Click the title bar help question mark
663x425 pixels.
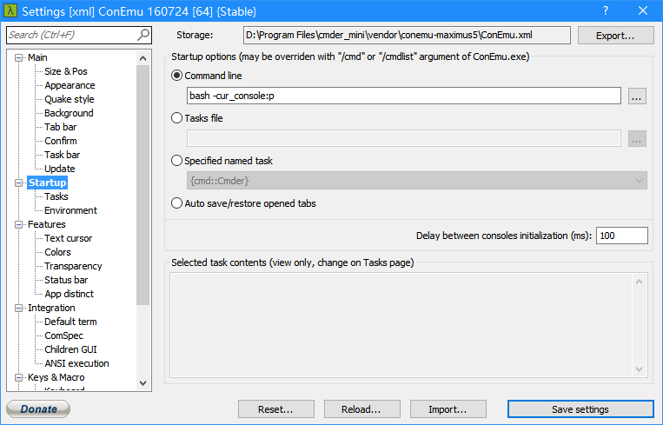605,11
